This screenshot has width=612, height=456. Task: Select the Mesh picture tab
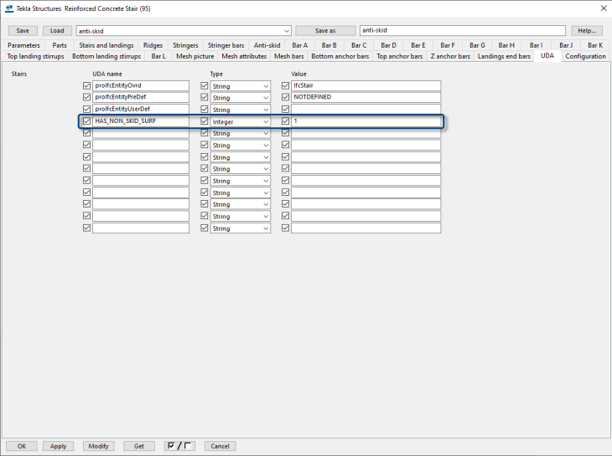[x=194, y=56]
